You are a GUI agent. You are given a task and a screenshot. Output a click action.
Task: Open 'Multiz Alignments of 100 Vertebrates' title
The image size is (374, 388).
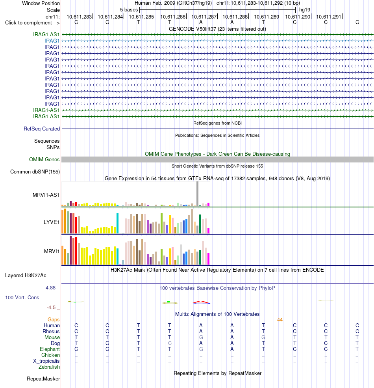217,314
